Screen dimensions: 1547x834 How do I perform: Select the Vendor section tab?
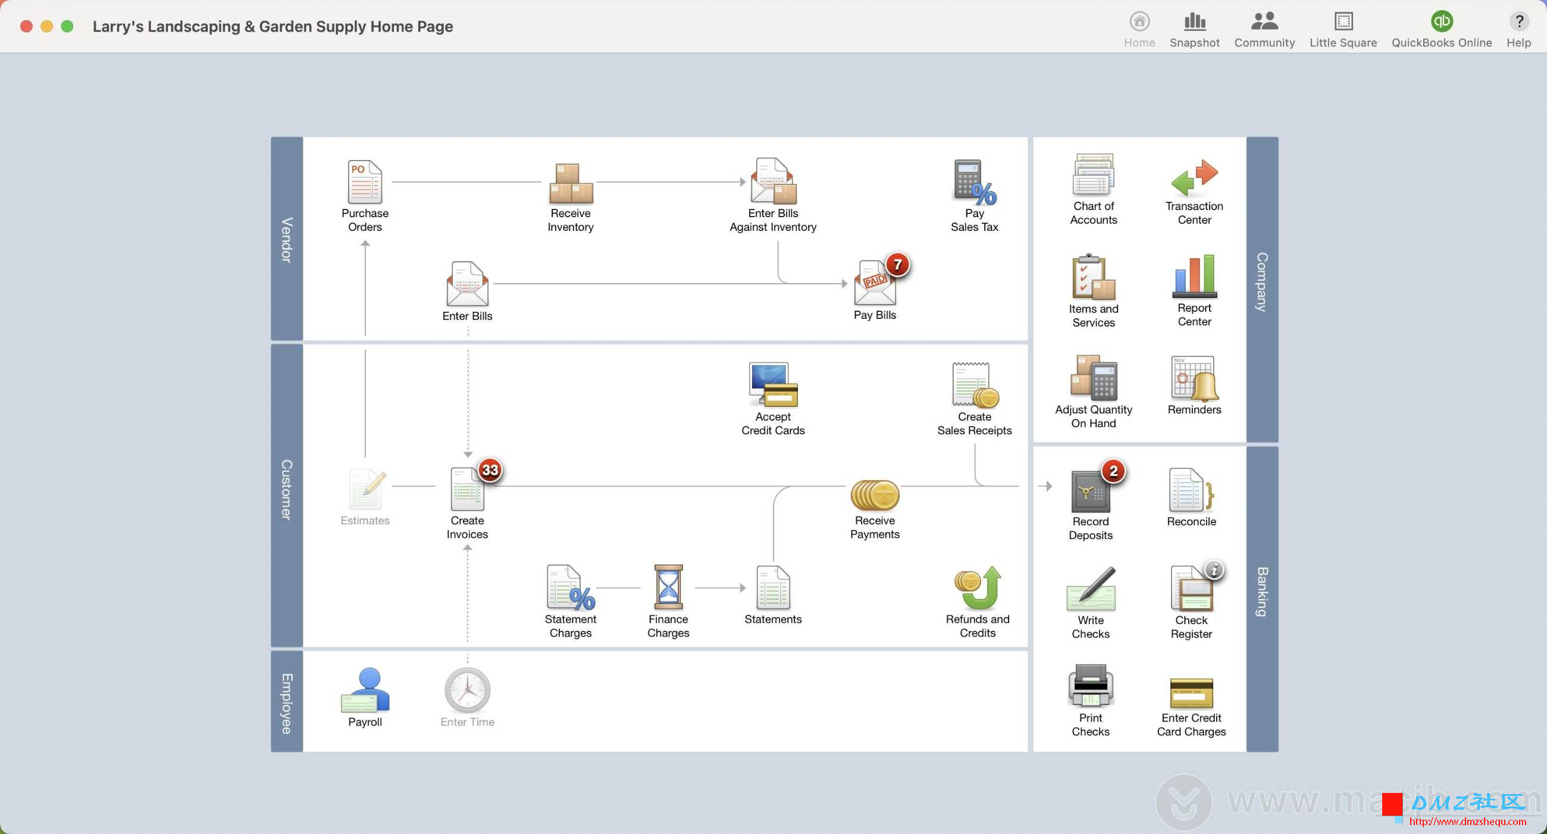coord(286,239)
